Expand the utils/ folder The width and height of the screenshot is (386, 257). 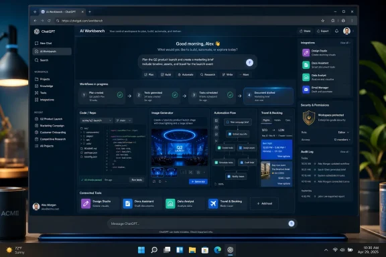[x=86, y=143]
